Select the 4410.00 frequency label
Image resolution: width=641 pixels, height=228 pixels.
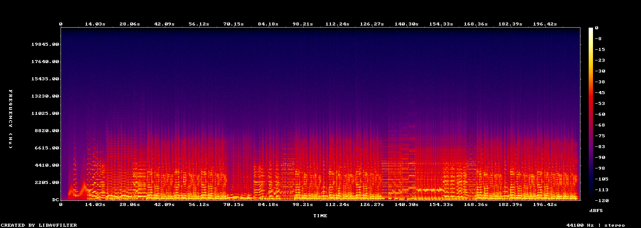point(47,165)
